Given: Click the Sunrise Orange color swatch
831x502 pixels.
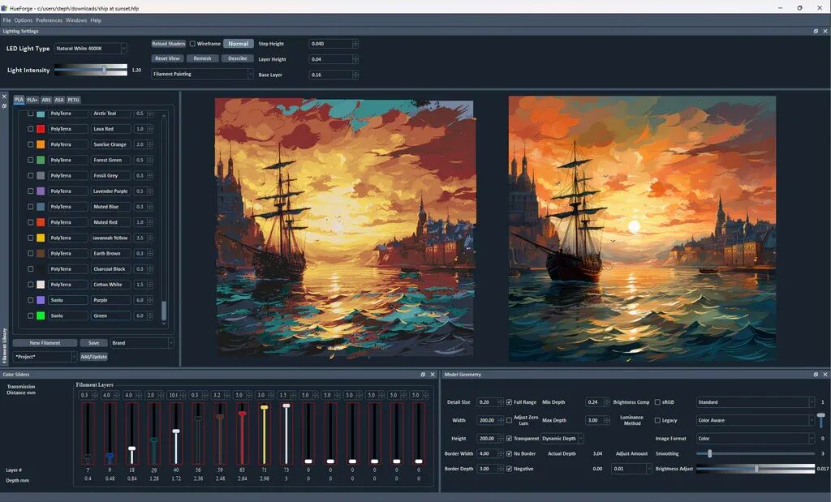Looking at the screenshot, I should 41,144.
